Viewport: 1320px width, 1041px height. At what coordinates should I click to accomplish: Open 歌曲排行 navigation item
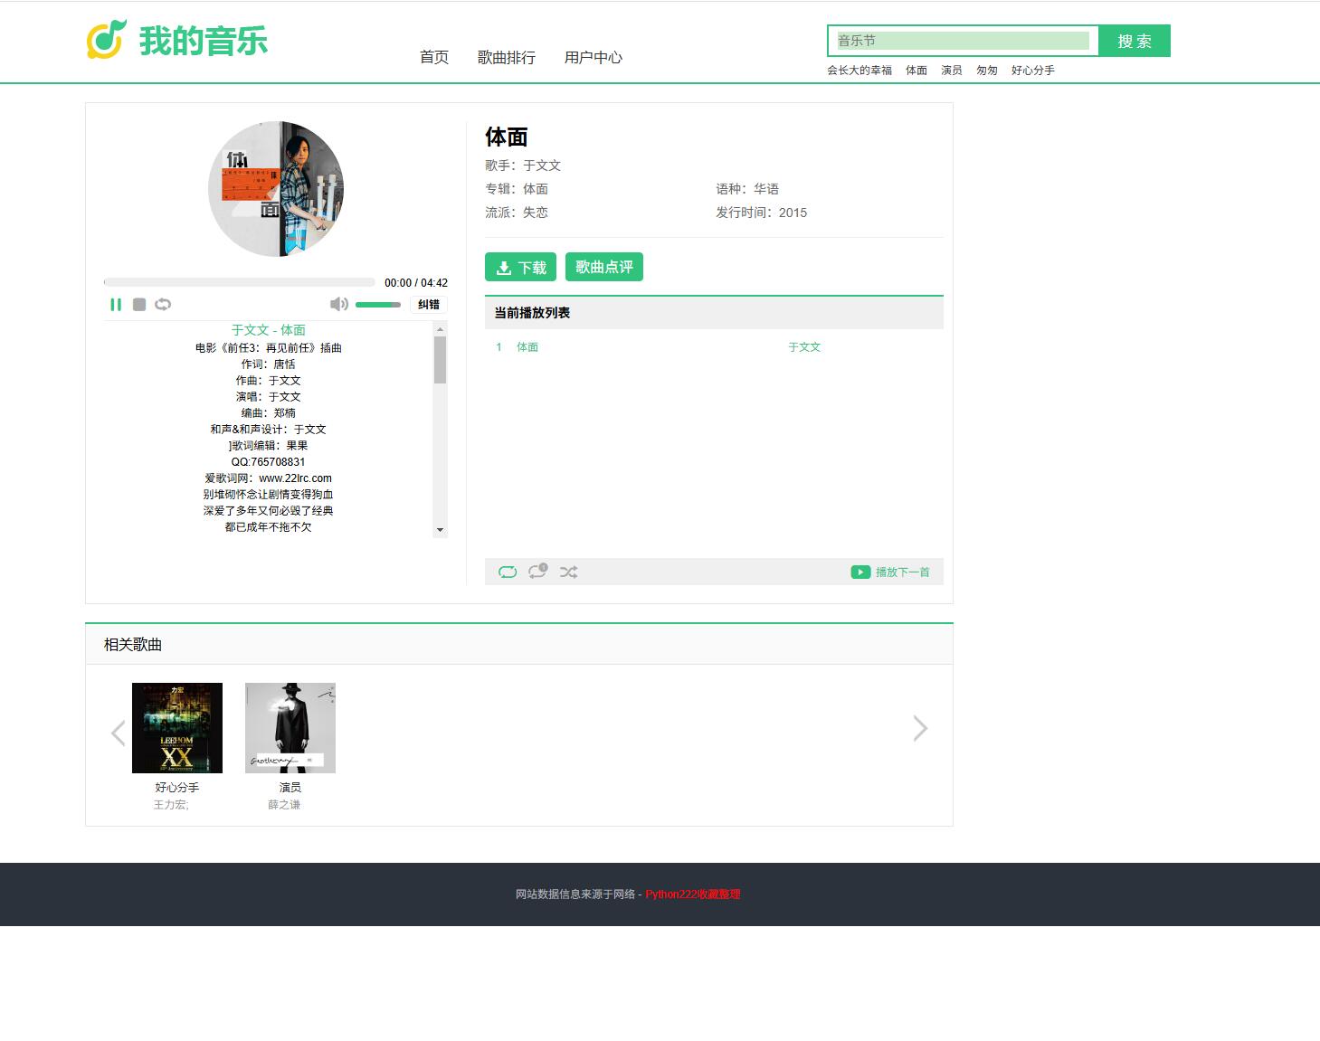507,57
